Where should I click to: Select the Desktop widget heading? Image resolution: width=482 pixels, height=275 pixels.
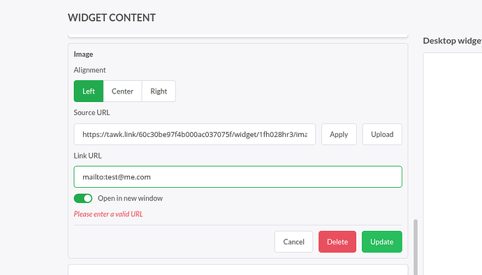pos(453,41)
